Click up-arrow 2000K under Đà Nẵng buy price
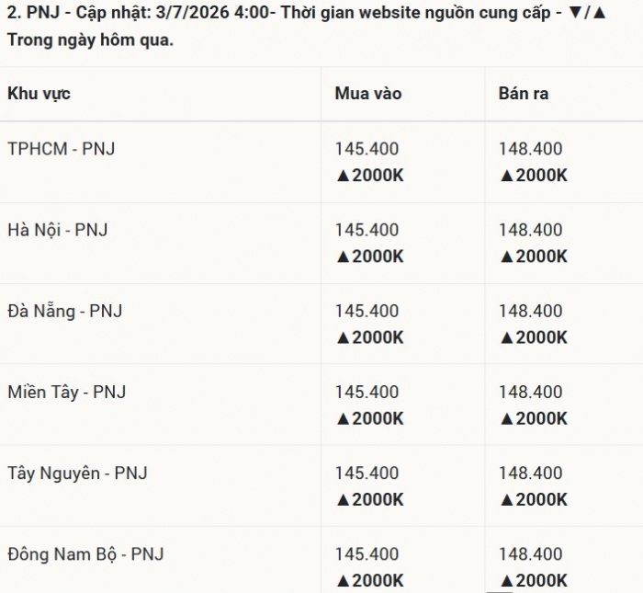Image resolution: width=643 pixels, height=593 pixels. (369, 337)
